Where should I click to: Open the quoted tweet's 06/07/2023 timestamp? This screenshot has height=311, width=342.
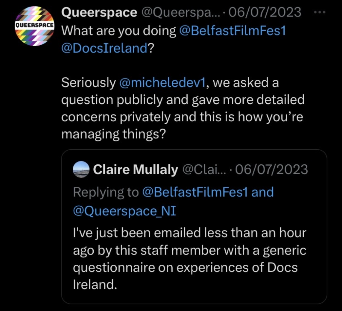(x=272, y=170)
